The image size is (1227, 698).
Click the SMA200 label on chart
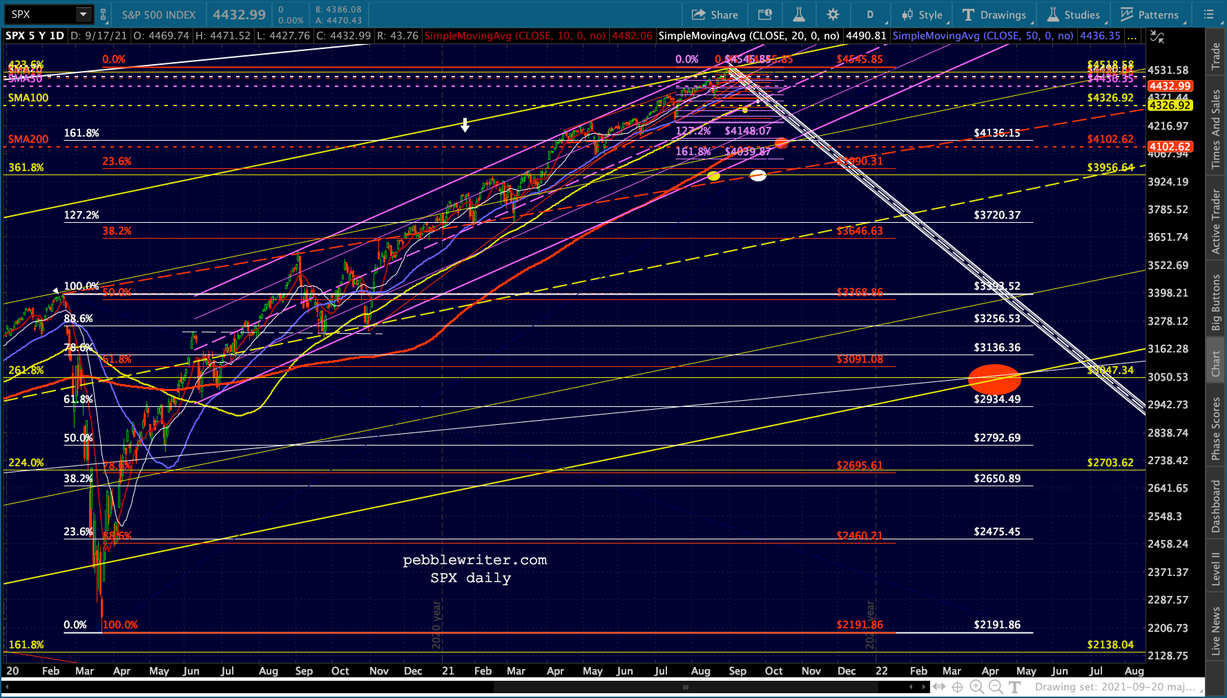click(28, 139)
